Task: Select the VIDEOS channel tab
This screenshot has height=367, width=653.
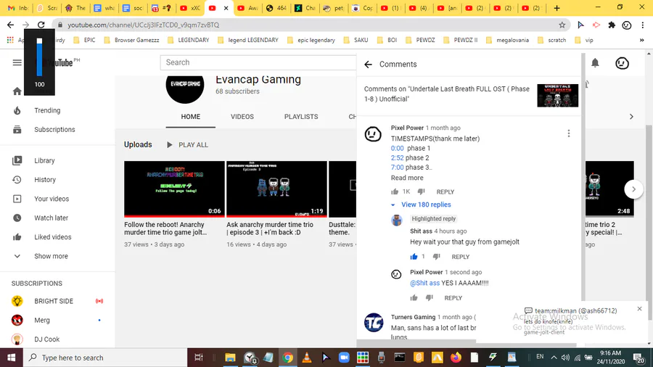Action: (242, 117)
